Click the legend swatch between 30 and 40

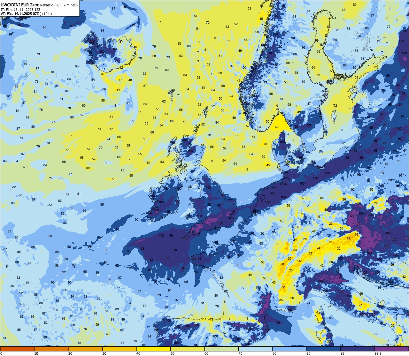[119, 349]
